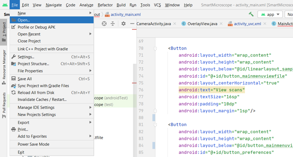This screenshot has width=293, height=157.
Task: Open the Help menu
Action: (x=188, y=5)
